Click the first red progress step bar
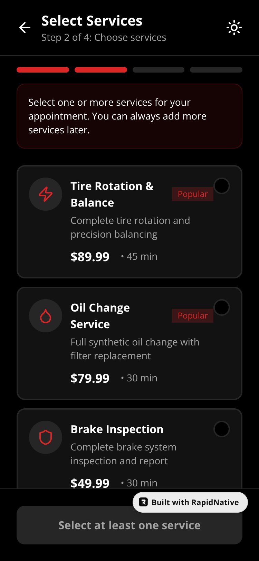 pos(43,70)
